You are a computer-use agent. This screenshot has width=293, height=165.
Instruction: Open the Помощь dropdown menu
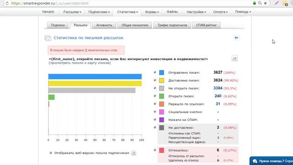(243, 12)
